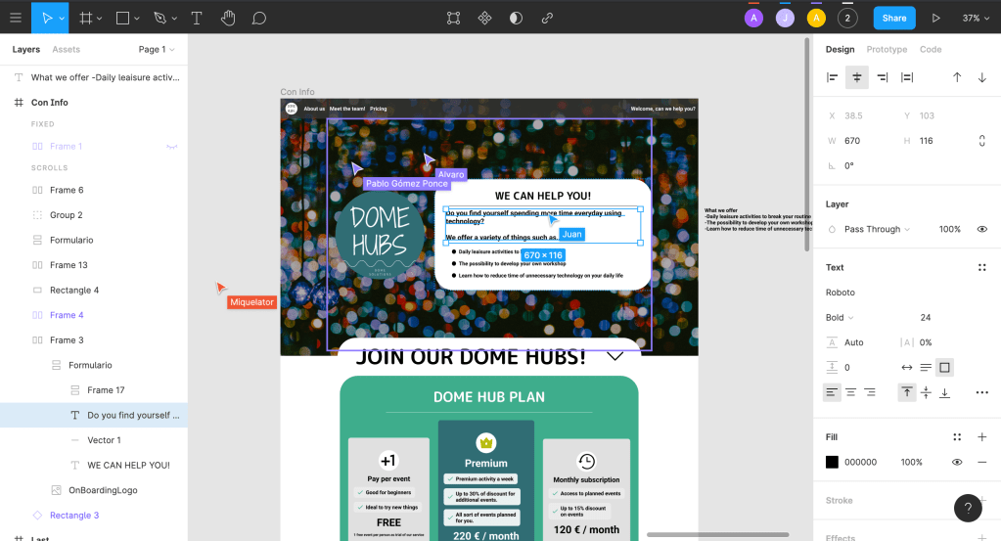This screenshot has width=1001, height=541.
Task: Open the 37% zoom dropdown
Action: click(x=976, y=18)
